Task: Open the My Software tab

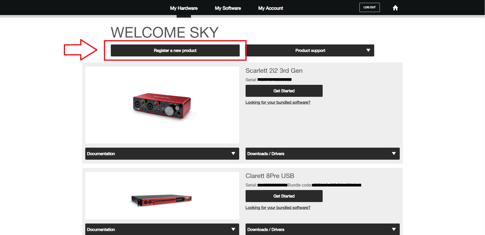Action: pyautogui.click(x=228, y=8)
